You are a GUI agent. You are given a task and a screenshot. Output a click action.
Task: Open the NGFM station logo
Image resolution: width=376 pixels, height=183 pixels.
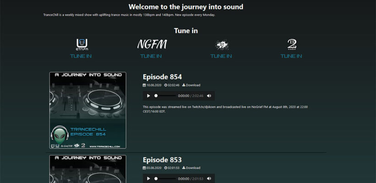pyautogui.click(x=152, y=44)
